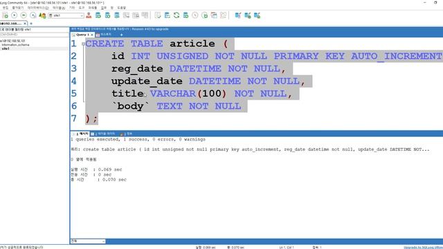Click the Upgrade to SQLyog link
This screenshot has width=443, height=249.
click(423, 248)
